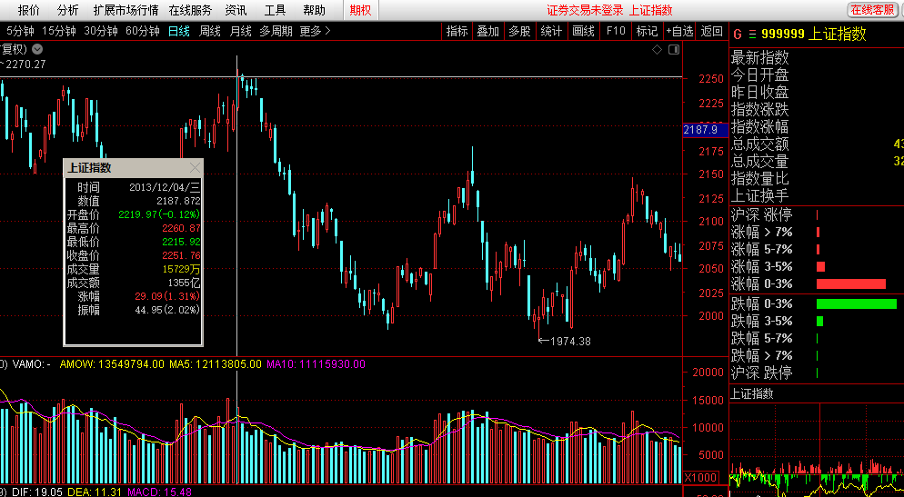The height and width of the screenshot is (497, 904).
Task: Open the 画线 drawing tool
Action: (583, 31)
